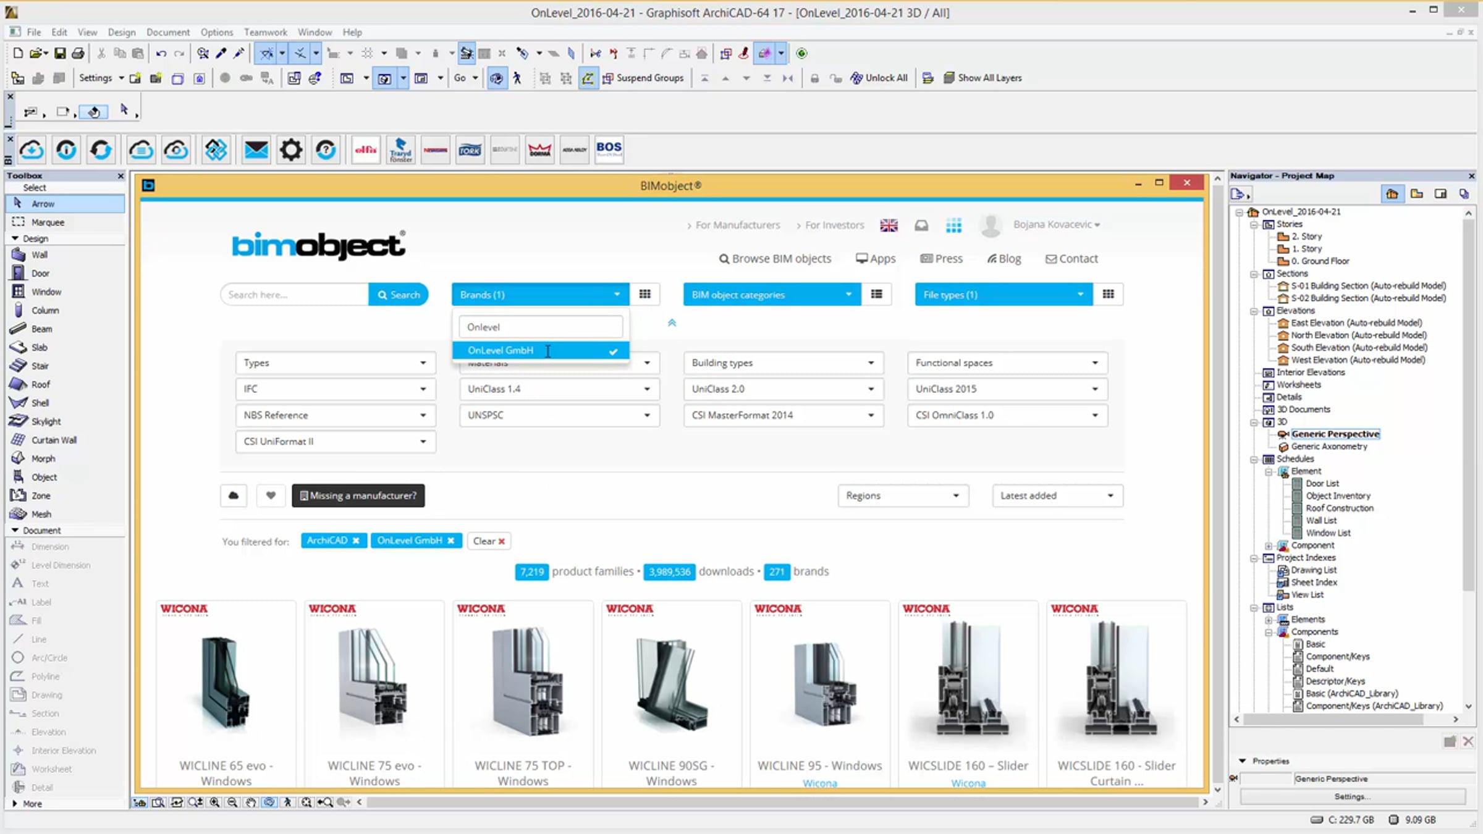This screenshot has width=1483, height=834.
Task: Open the Brands (1) dropdown
Action: 540,294
